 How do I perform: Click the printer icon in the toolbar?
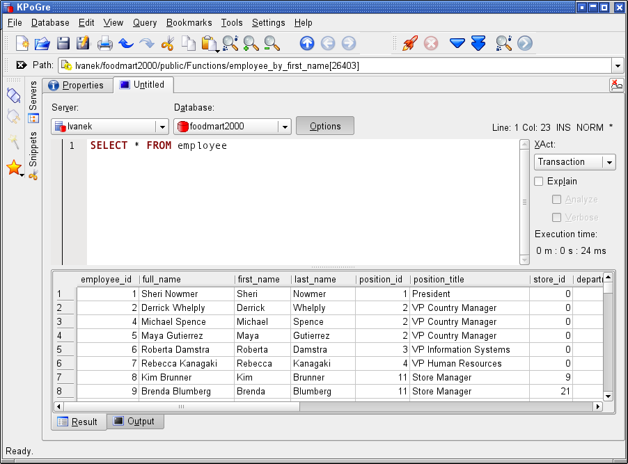[x=105, y=43]
